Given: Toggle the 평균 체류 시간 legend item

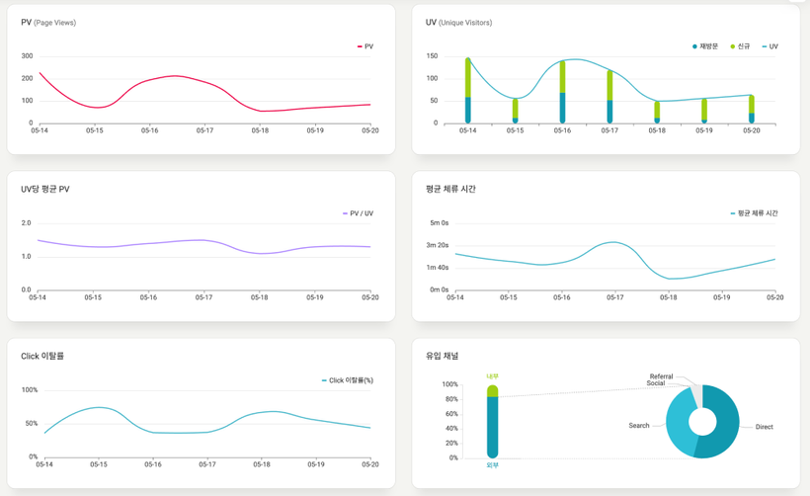Looking at the screenshot, I should coord(754,213).
